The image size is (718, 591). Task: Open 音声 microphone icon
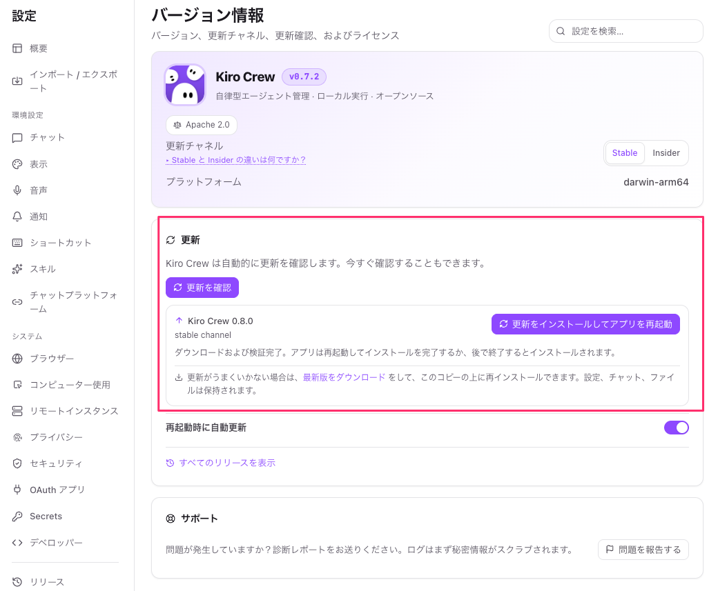point(17,190)
